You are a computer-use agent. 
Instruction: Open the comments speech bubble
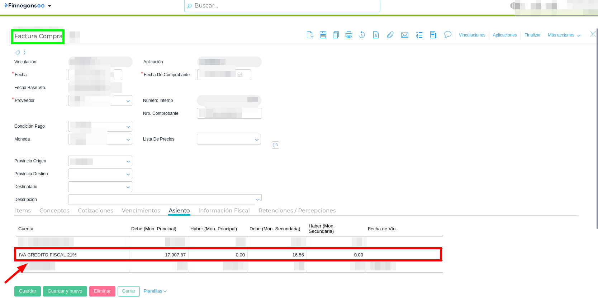click(x=447, y=35)
